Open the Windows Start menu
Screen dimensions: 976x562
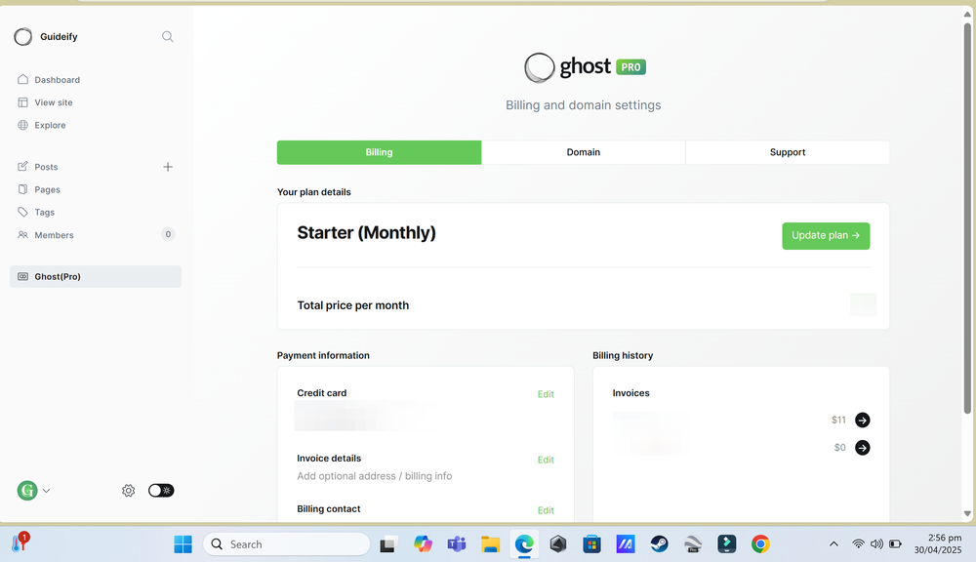(x=183, y=544)
